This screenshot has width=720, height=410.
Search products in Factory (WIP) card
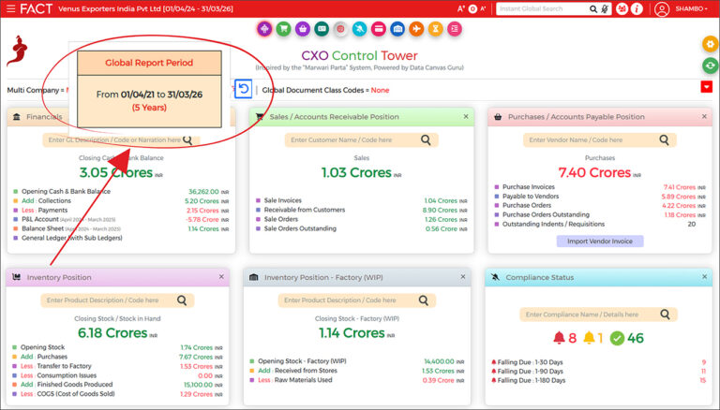424,300
